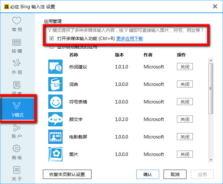The height and width of the screenshot is (184, 223).
Task: Toggle the 显示自动触发的应用 checkbox
Action: tap(51, 47)
